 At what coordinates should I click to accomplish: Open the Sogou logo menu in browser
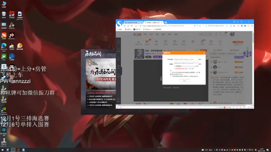(x=119, y=24)
